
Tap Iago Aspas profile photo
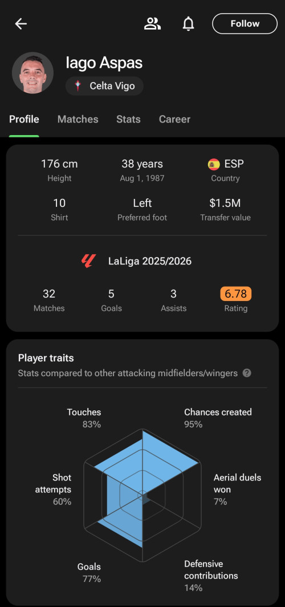(x=32, y=73)
